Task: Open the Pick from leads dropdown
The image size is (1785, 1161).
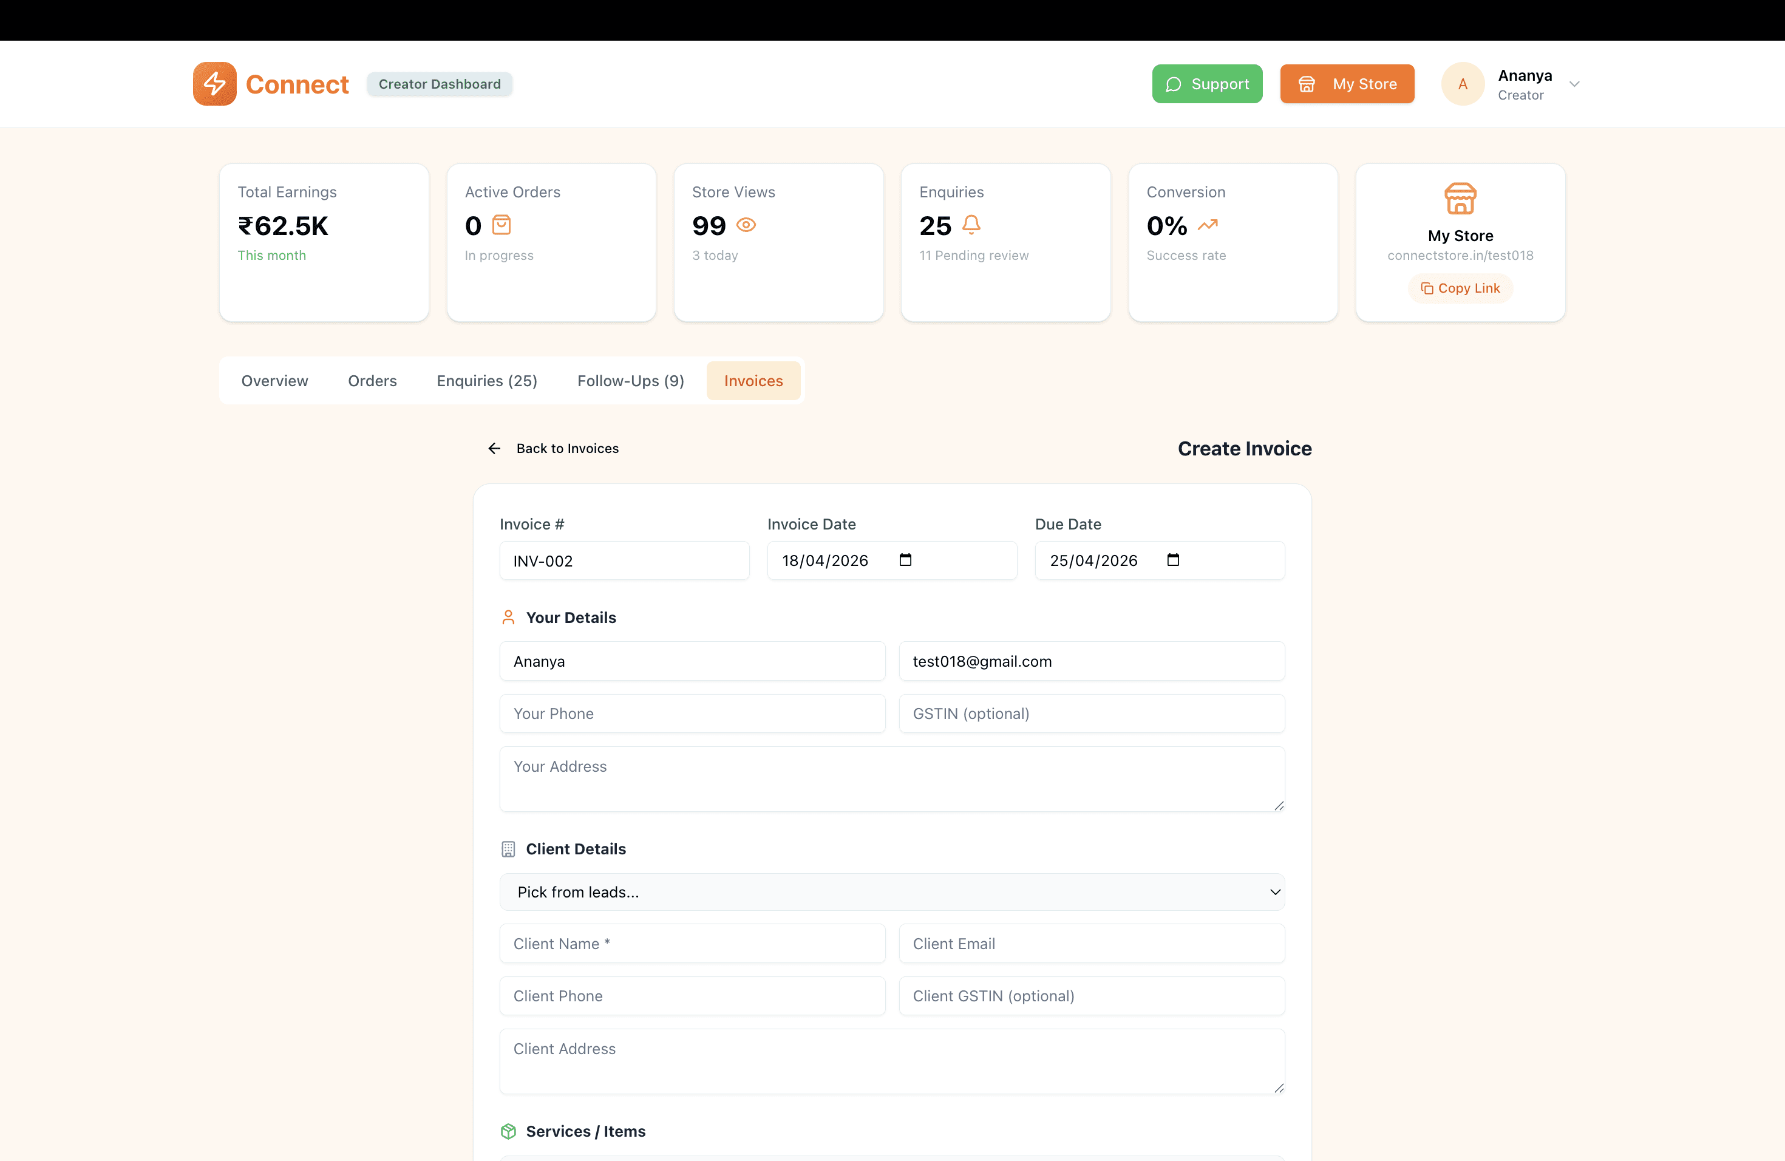Action: coord(892,892)
